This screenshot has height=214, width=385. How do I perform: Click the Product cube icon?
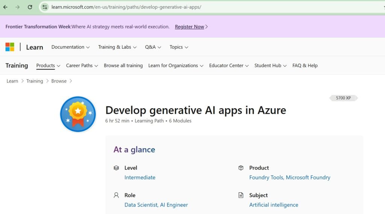241,168
